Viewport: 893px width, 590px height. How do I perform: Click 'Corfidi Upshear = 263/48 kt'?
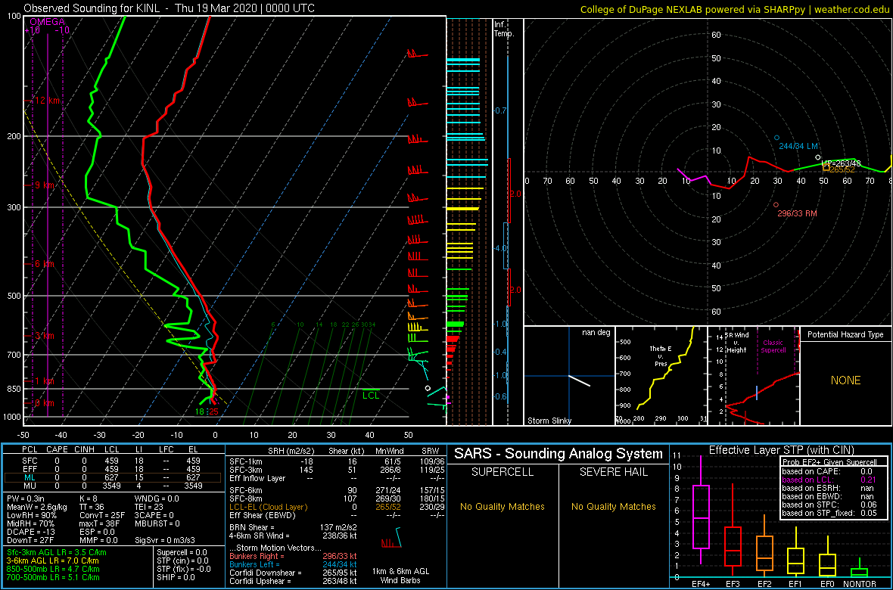click(x=293, y=582)
